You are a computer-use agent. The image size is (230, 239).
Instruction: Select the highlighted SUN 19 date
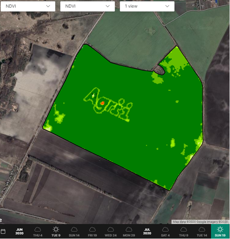coord(220,232)
